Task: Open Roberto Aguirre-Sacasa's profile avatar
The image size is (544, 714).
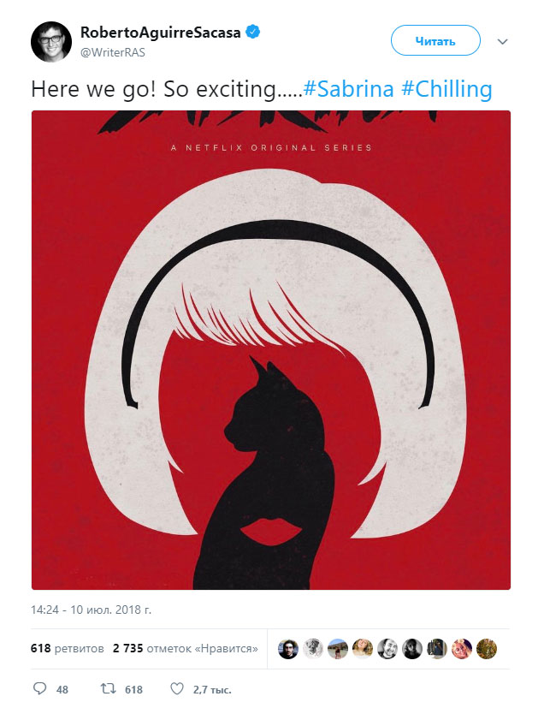Action: point(51,41)
